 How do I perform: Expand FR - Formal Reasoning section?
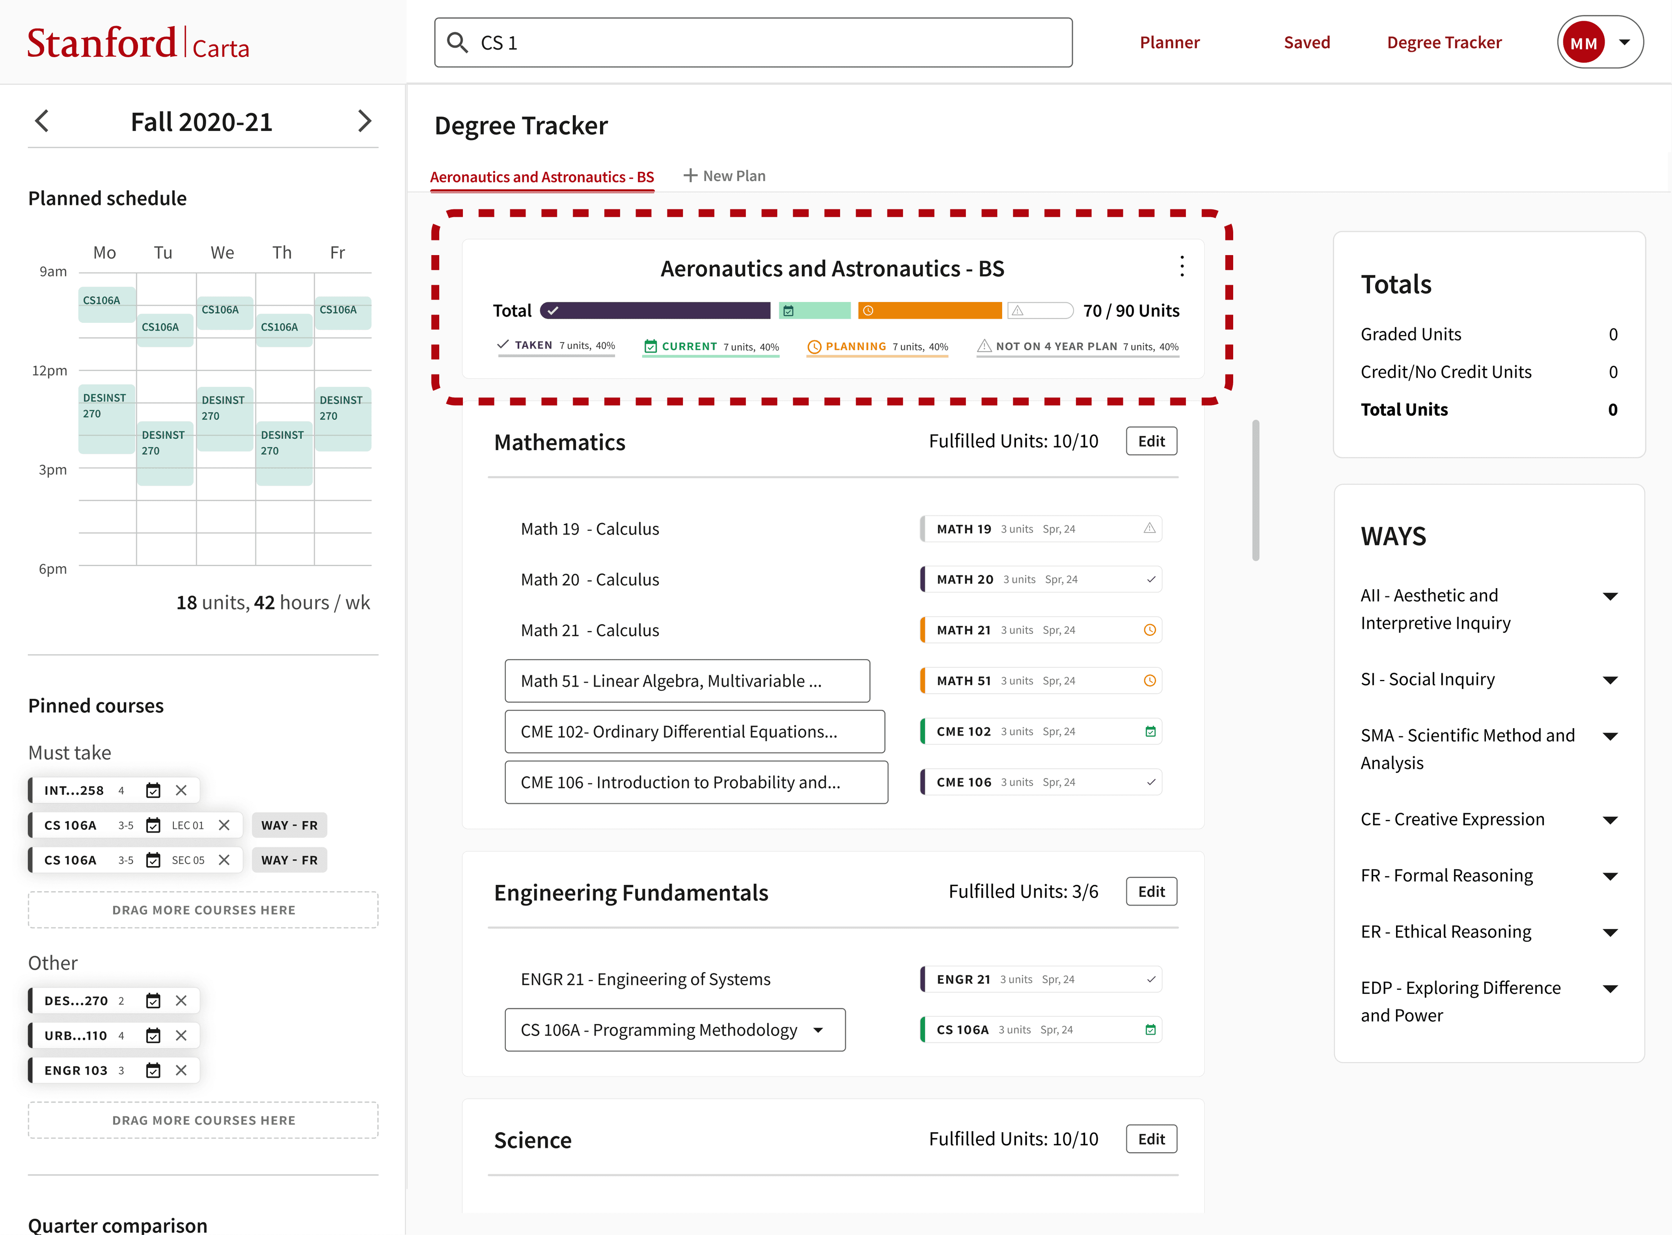point(1610,876)
